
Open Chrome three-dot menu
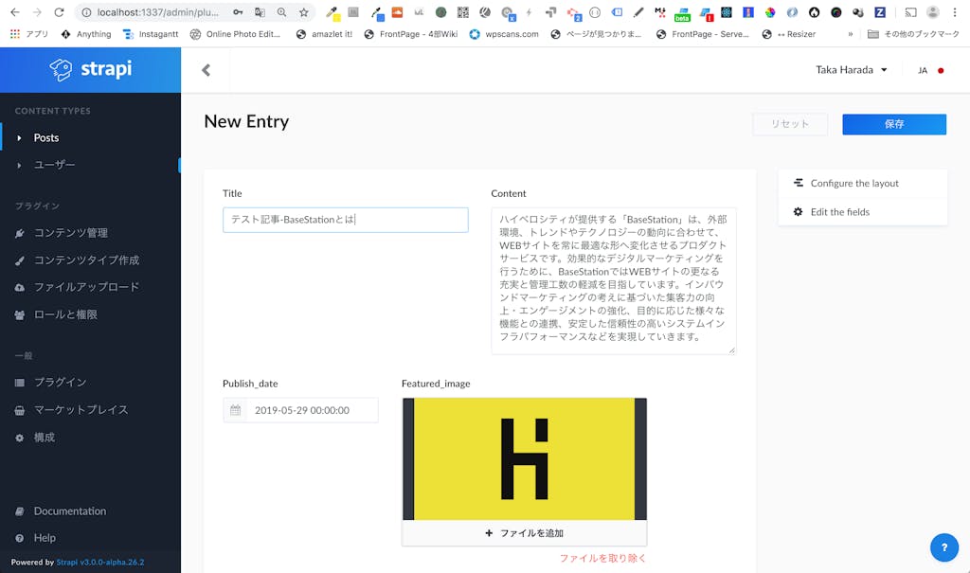point(955,12)
